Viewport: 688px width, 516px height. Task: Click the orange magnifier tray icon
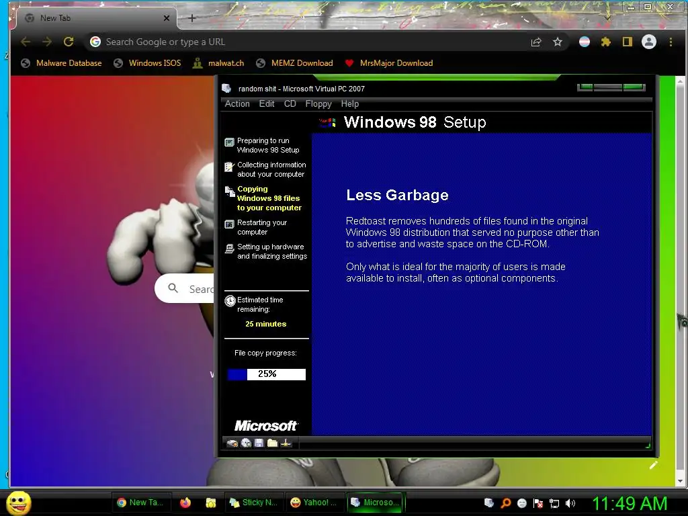[505, 503]
